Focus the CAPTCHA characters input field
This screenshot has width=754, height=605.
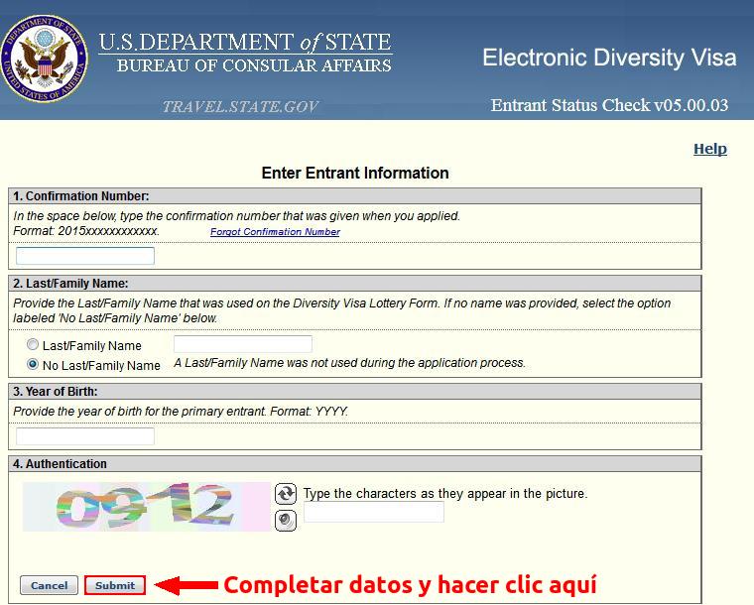click(374, 512)
